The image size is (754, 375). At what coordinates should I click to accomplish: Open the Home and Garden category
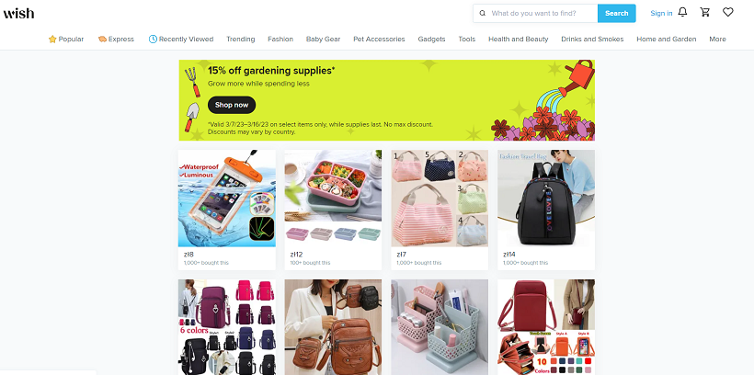point(666,39)
